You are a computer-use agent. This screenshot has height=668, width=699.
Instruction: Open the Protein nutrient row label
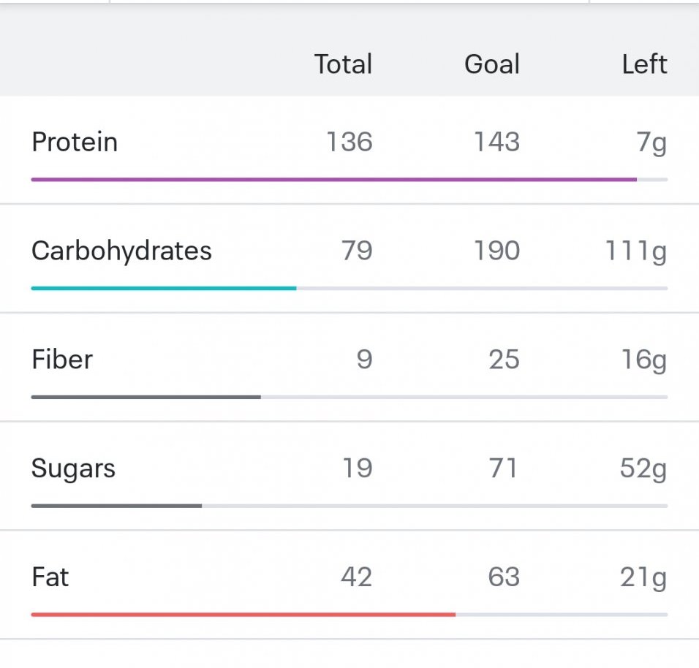[75, 142]
